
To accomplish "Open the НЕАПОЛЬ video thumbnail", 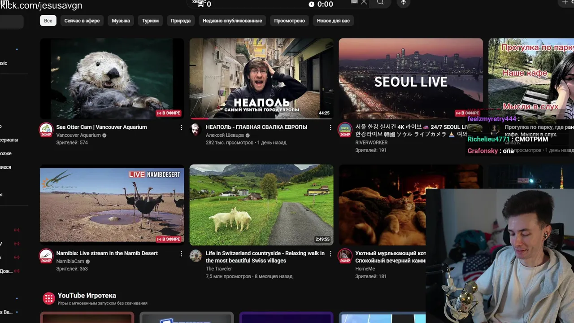I will click(x=261, y=79).
